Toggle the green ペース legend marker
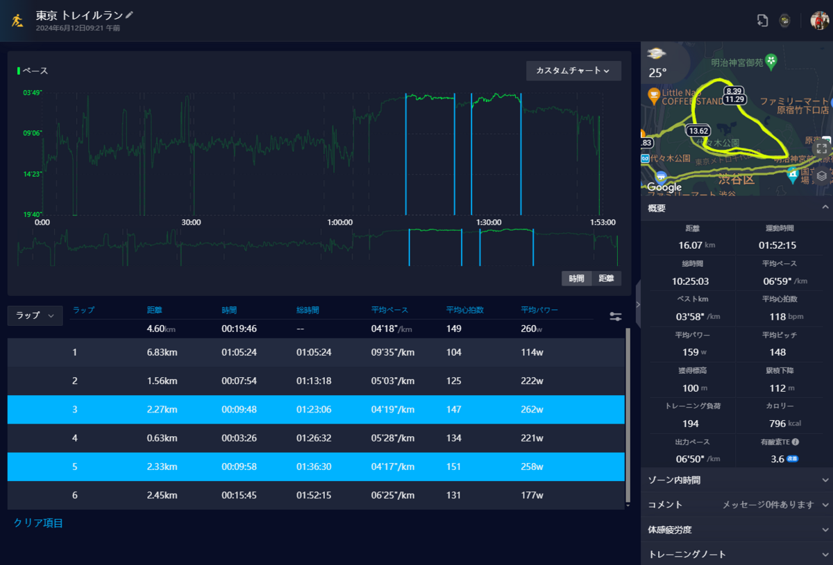The height and width of the screenshot is (565, 833). coord(19,71)
